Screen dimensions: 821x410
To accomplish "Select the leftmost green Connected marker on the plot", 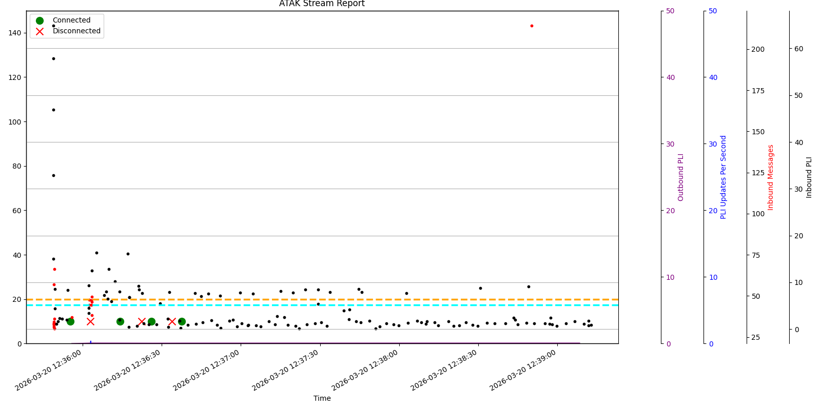I will [x=70, y=321].
